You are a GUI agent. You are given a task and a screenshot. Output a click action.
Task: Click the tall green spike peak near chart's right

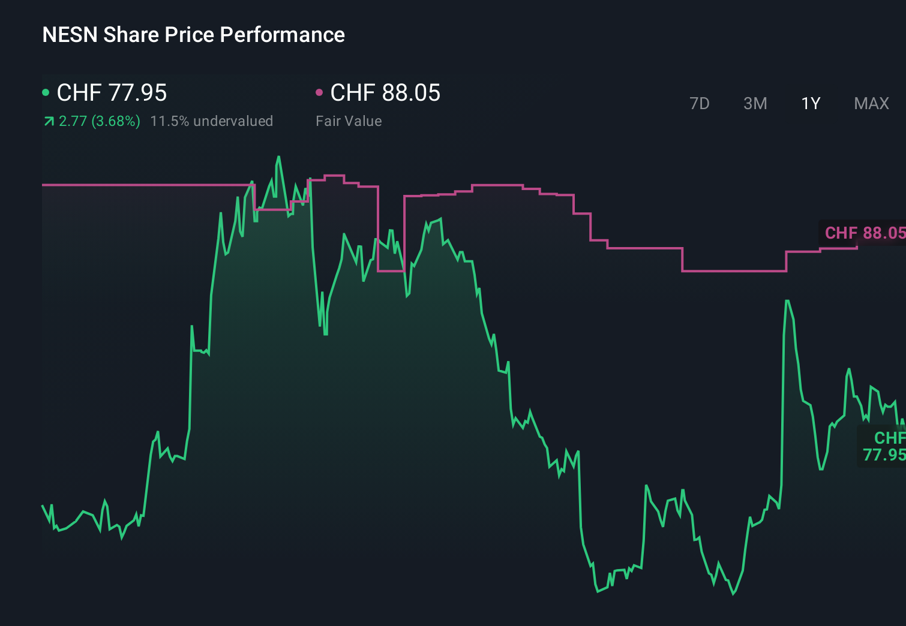tap(787, 301)
